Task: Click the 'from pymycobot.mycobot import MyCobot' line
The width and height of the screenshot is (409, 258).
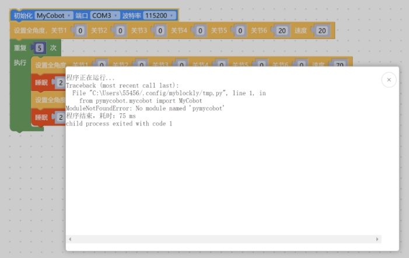Action: (141, 101)
